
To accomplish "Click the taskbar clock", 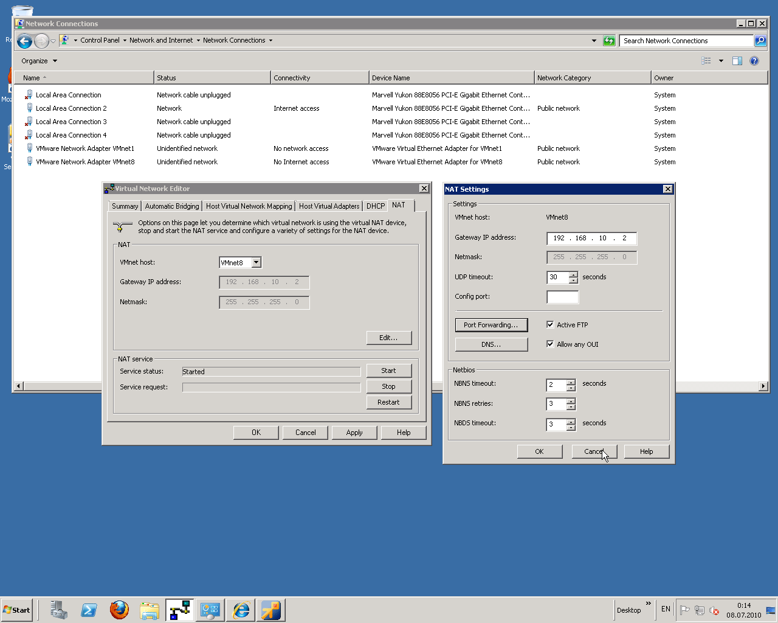I will tap(744, 610).
